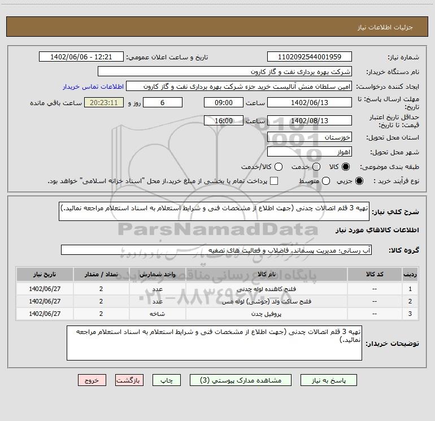435x421 pixels.
Task: Click the need number field 1102092544001959
Action: 310,57
